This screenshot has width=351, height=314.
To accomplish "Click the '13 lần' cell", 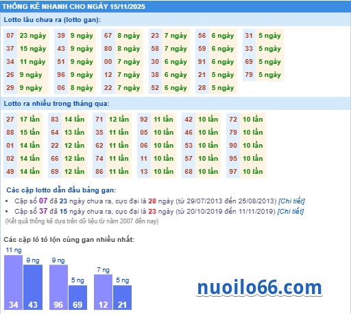I will [74, 133].
